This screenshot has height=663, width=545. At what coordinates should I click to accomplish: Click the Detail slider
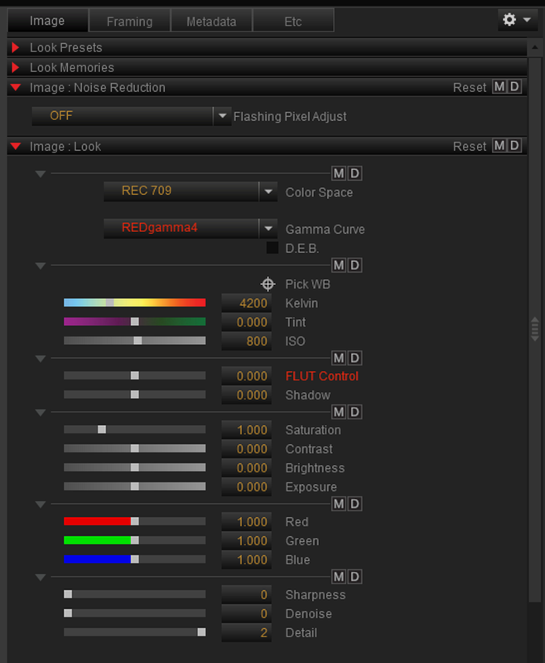[135, 632]
